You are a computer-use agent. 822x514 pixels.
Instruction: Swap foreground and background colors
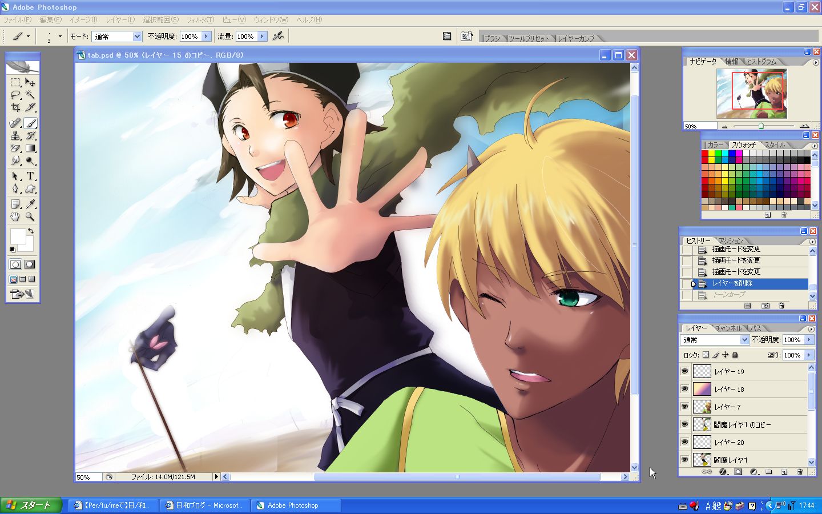(31, 231)
